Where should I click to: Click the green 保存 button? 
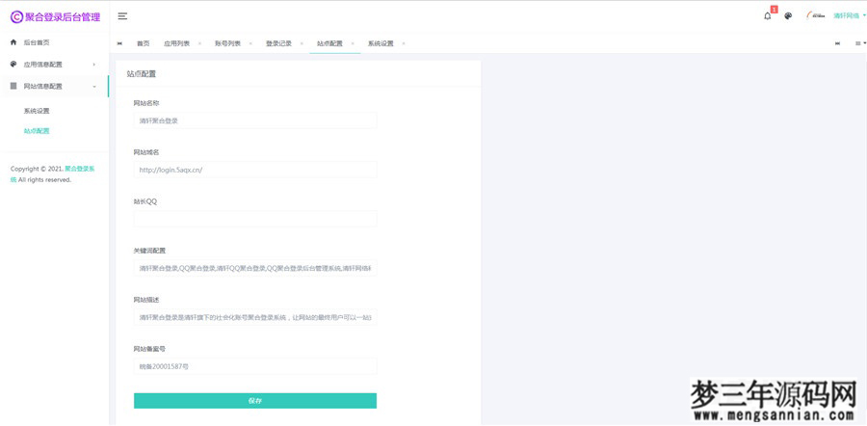click(x=255, y=401)
